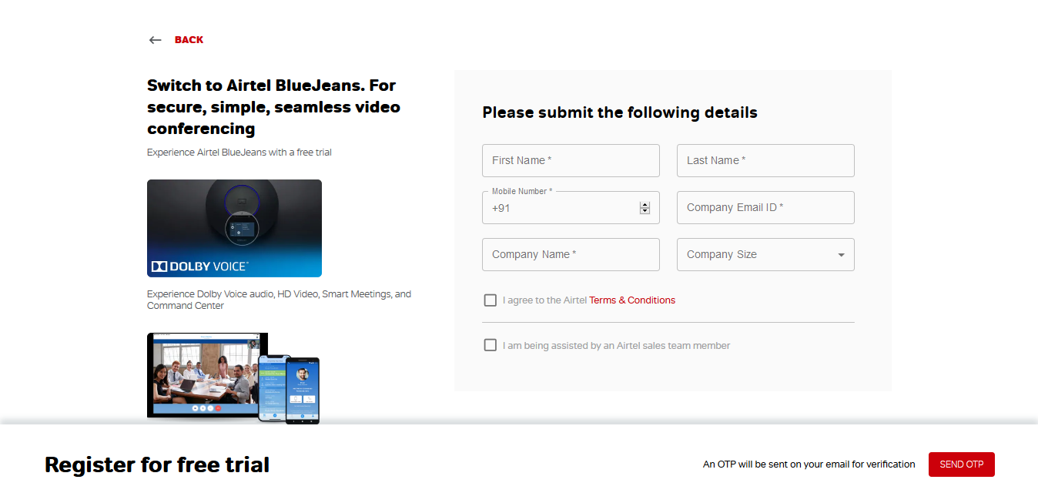This screenshot has width=1038, height=503.
Task: Open the Company Size dropdown
Action: (765, 254)
